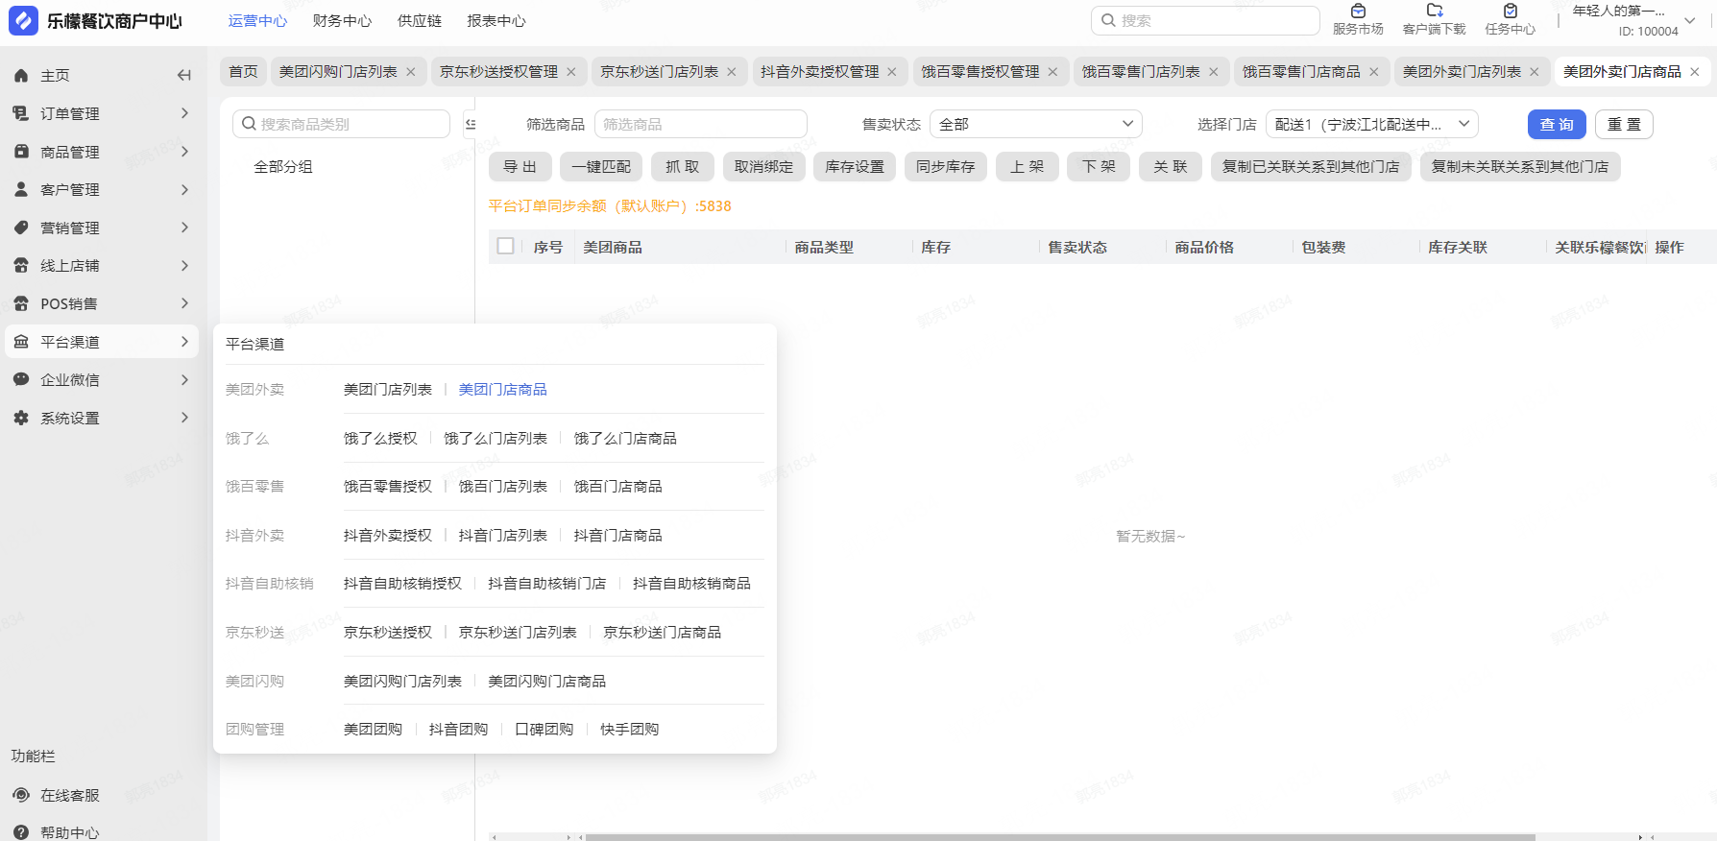Focus the 筛选商品 filter input
This screenshot has height=841, width=1717.
click(x=701, y=124)
